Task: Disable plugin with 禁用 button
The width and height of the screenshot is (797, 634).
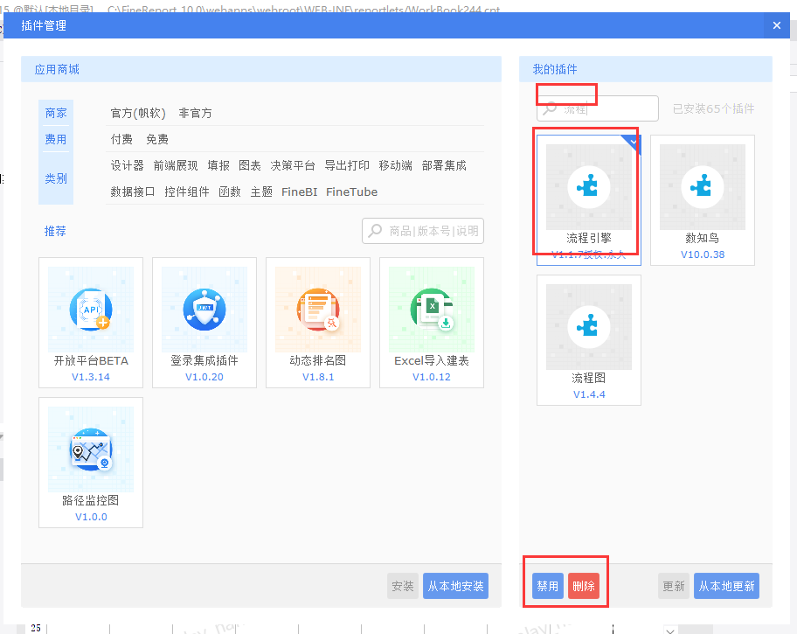Action: point(547,586)
